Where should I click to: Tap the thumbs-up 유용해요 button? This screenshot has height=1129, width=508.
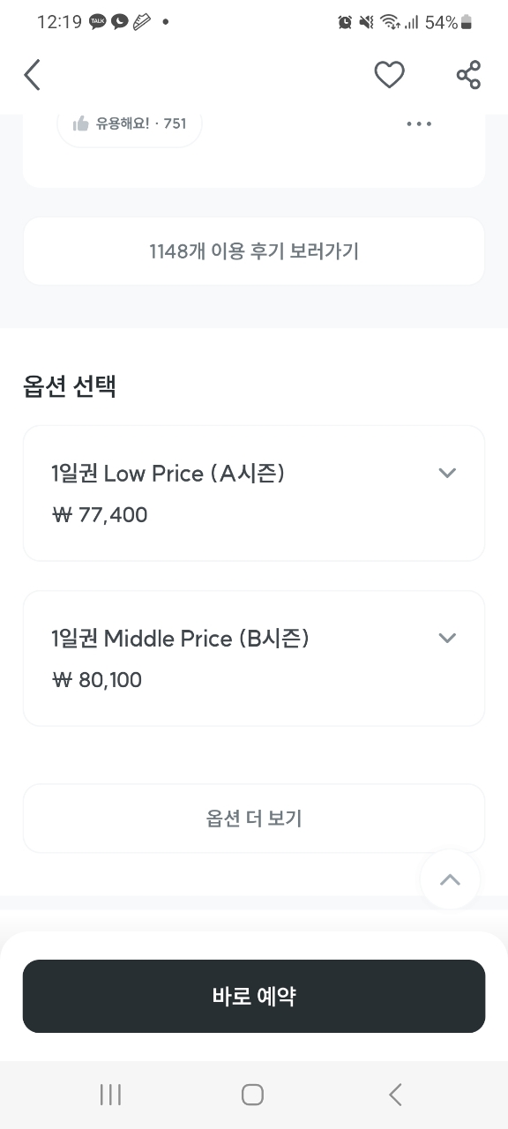point(130,123)
